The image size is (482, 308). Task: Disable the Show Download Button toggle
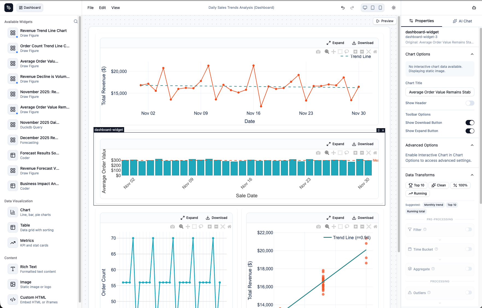[470, 122]
